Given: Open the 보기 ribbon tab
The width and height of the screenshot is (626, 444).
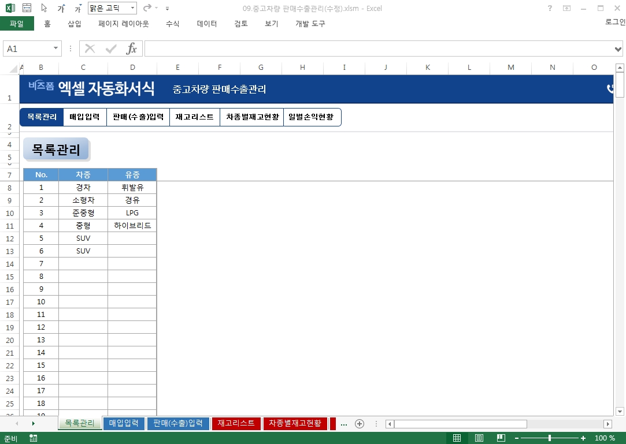Looking at the screenshot, I should [x=272, y=24].
